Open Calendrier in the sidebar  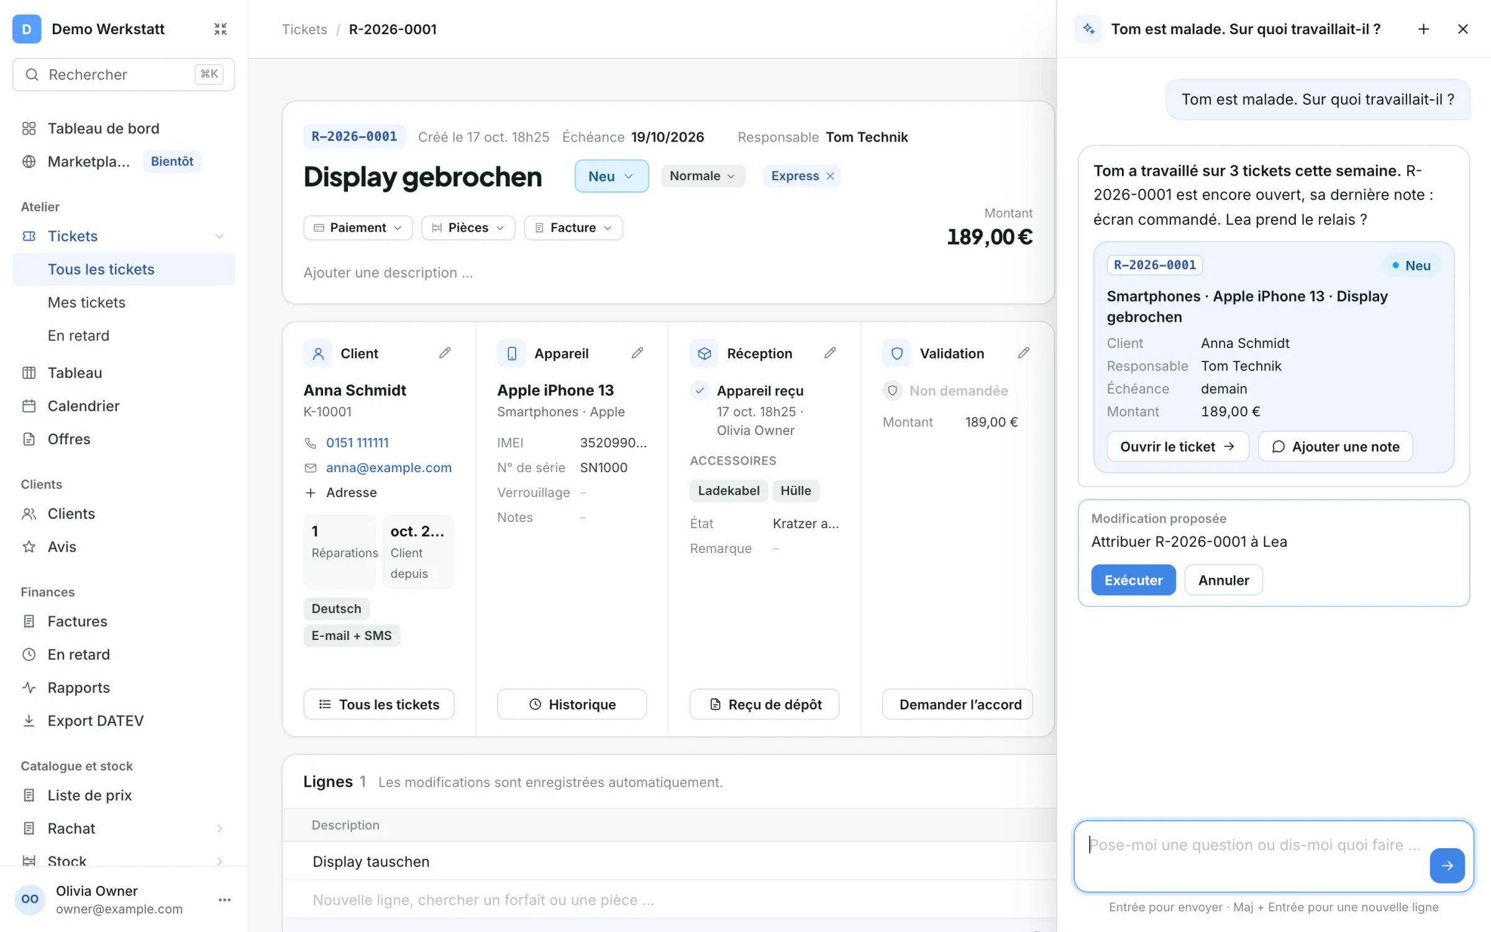click(x=124, y=406)
